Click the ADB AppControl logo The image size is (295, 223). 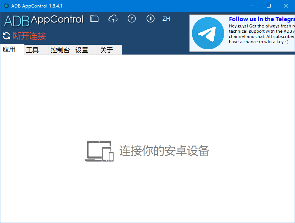click(x=44, y=21)
